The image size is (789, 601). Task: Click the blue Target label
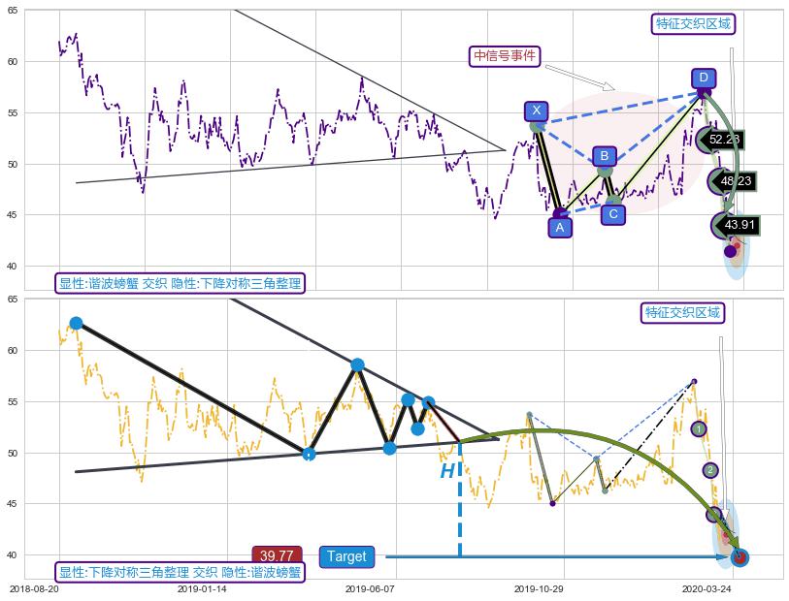pos(346,556)
